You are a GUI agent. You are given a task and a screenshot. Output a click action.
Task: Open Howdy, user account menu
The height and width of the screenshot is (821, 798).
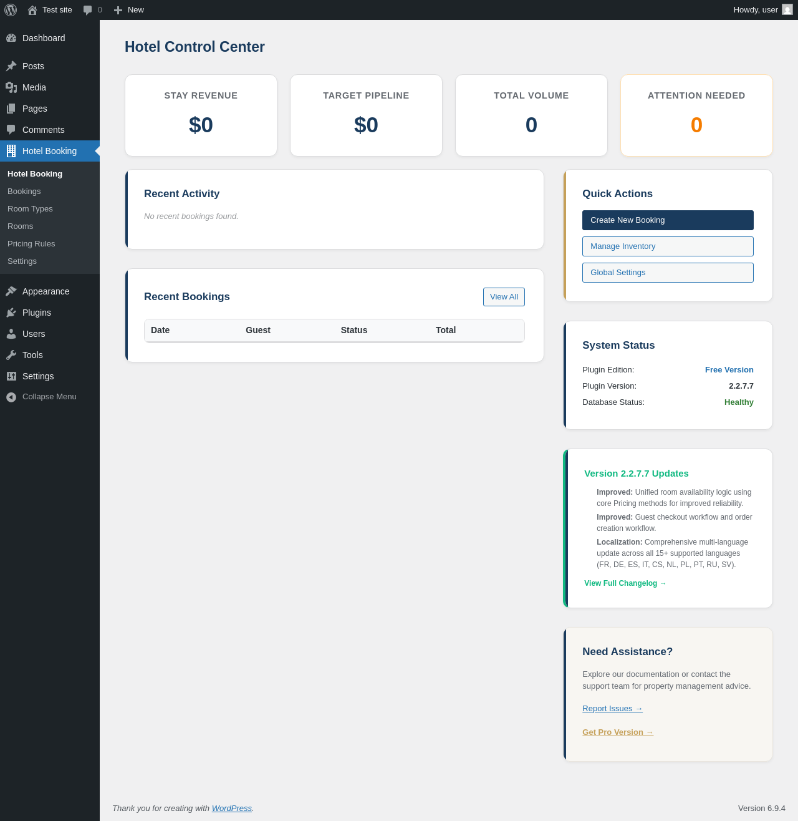(x=763, y=10)
